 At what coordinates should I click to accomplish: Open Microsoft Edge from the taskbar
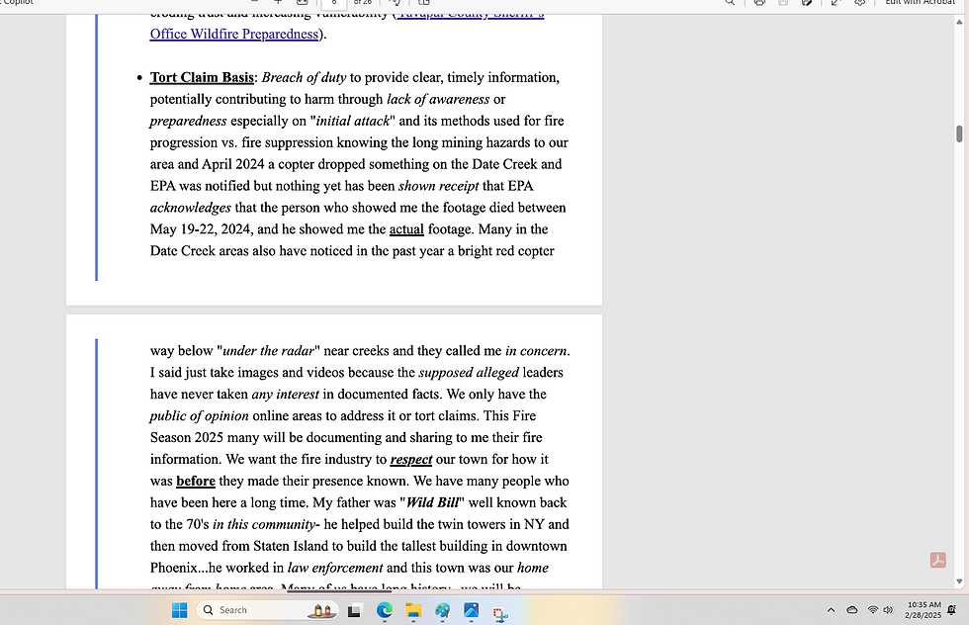385,611
